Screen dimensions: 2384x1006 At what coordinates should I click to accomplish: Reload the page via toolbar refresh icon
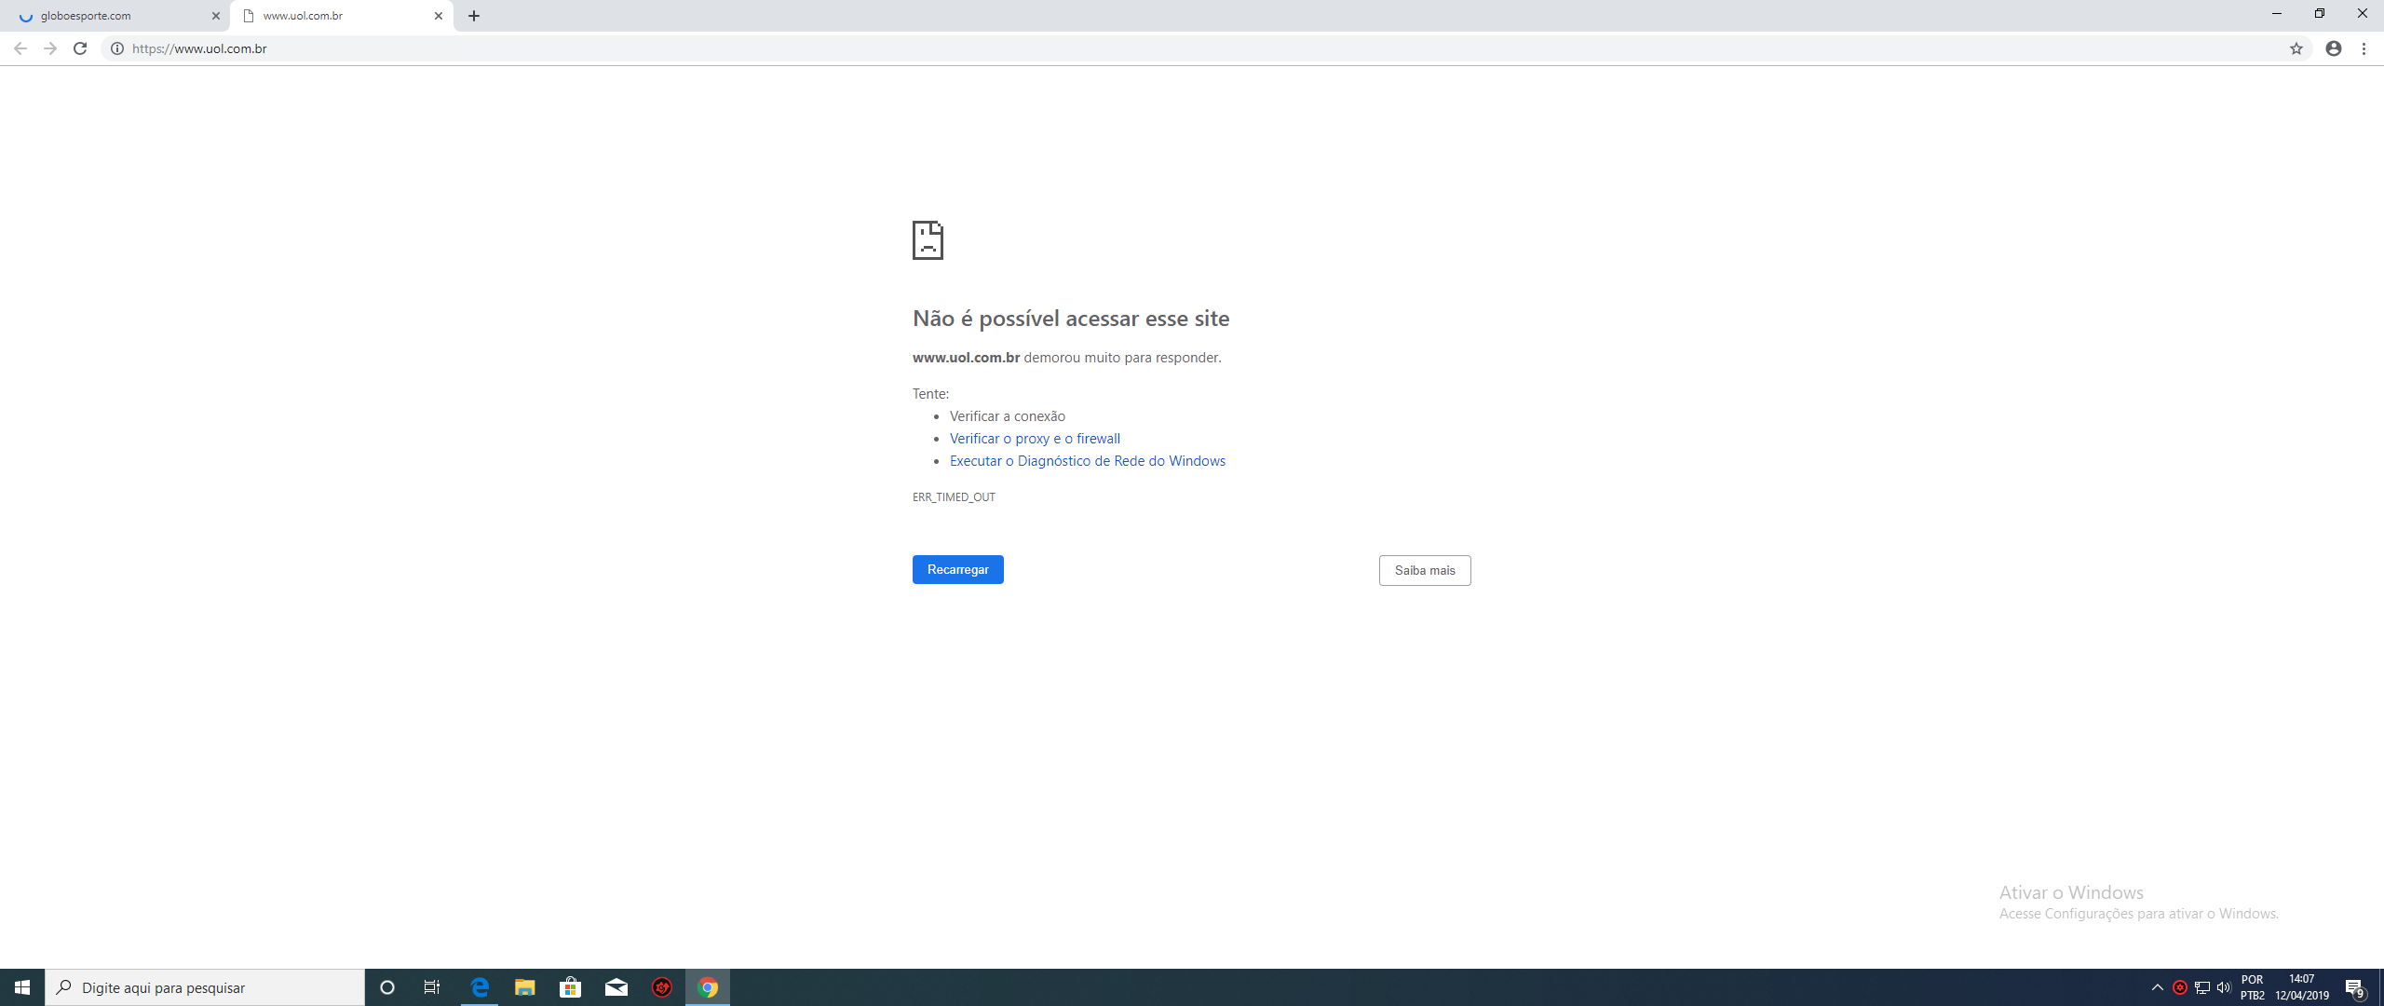80,48
